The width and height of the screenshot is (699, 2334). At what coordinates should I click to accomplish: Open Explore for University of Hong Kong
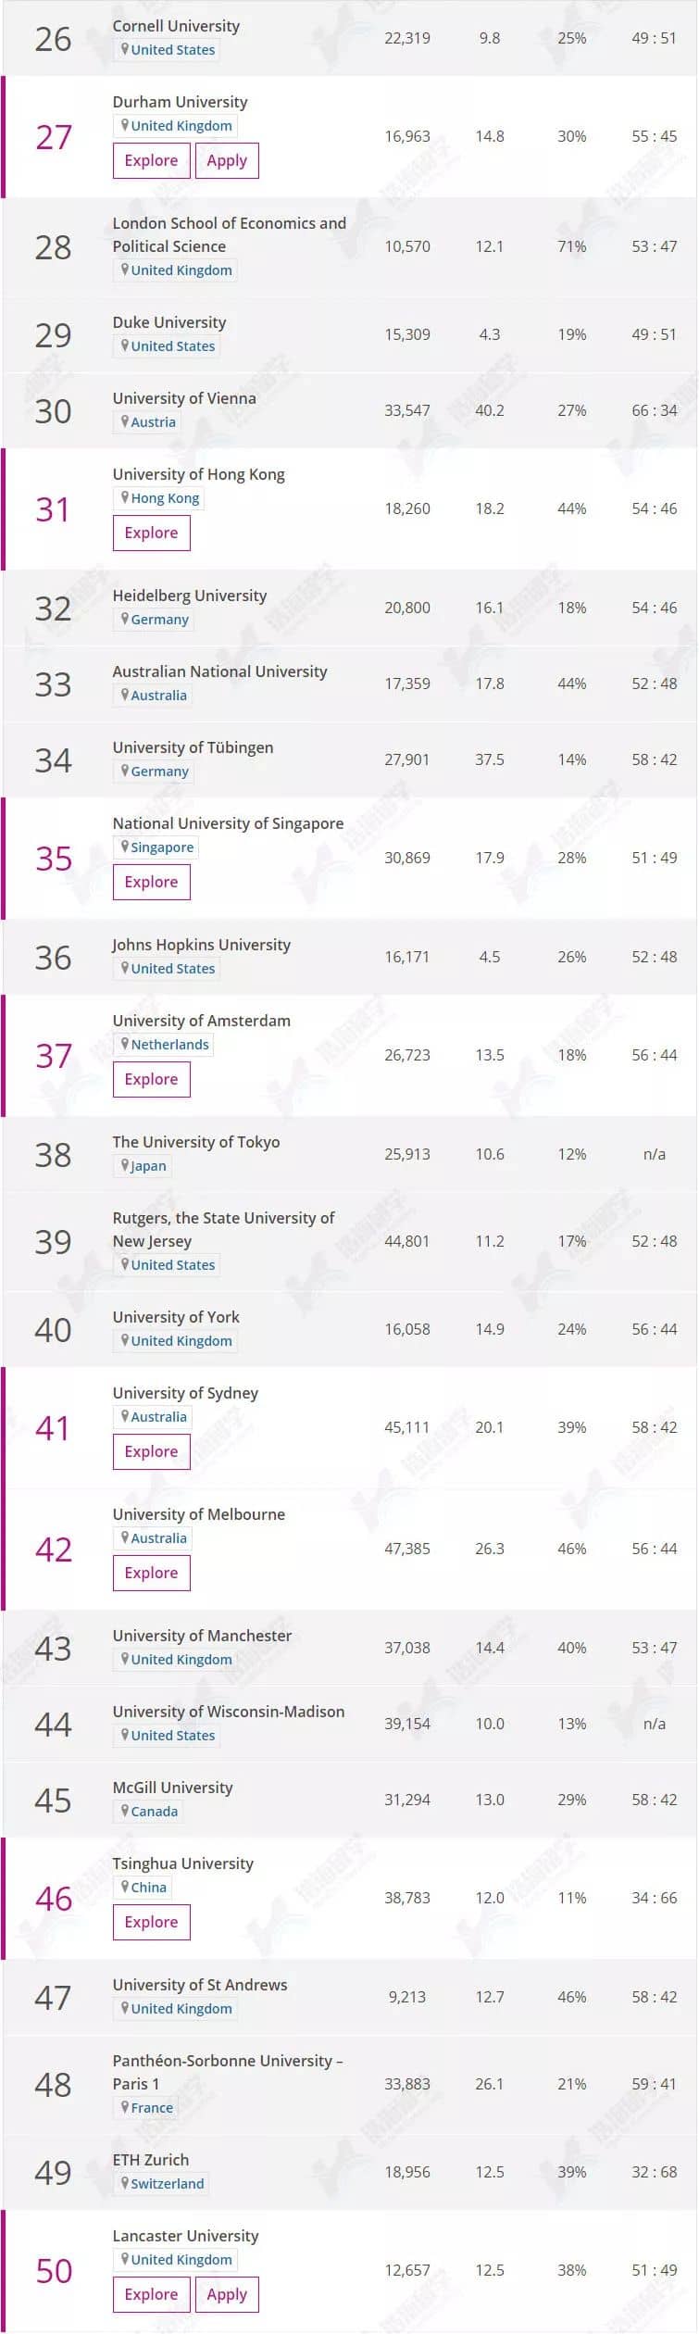point(151,533)
